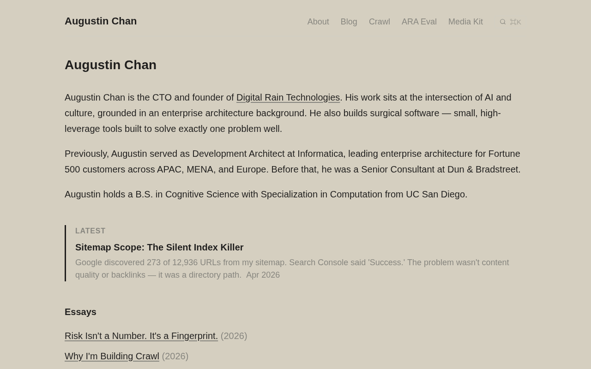This screenshot has height=369, width=591.
Task: Navigate to ARA Eval
Action: click(419, 22)
